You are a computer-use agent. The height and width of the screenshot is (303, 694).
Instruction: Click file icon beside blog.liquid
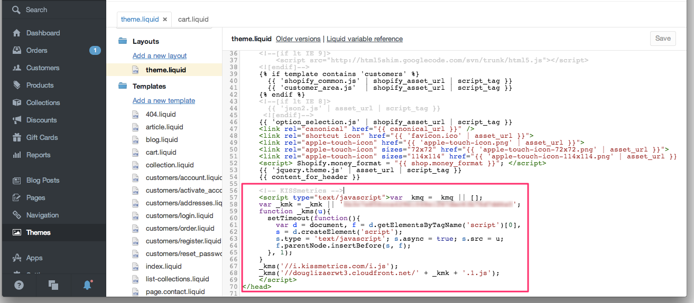[x=136, y=139]
